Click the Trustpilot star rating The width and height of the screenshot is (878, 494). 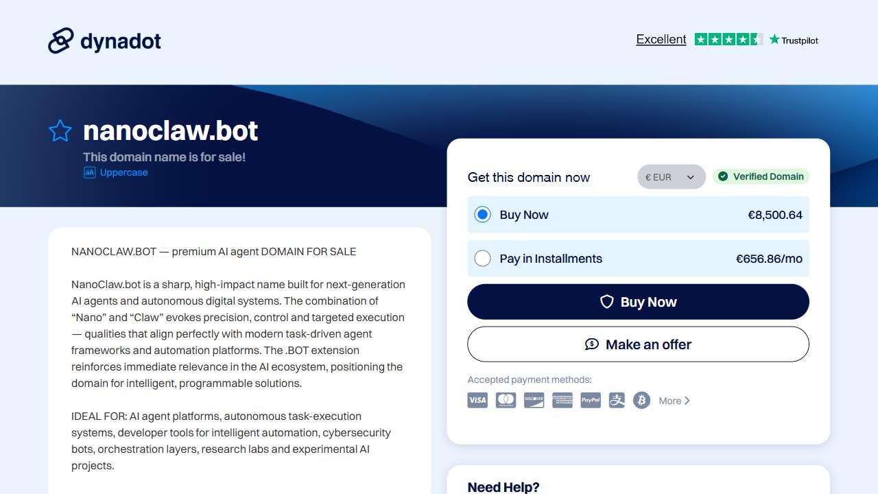728,39
